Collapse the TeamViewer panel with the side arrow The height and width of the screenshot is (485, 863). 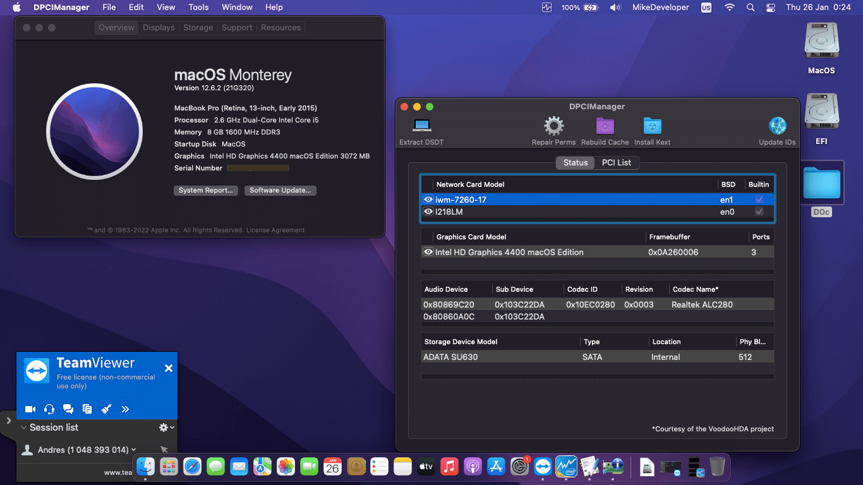coord(8,420)
